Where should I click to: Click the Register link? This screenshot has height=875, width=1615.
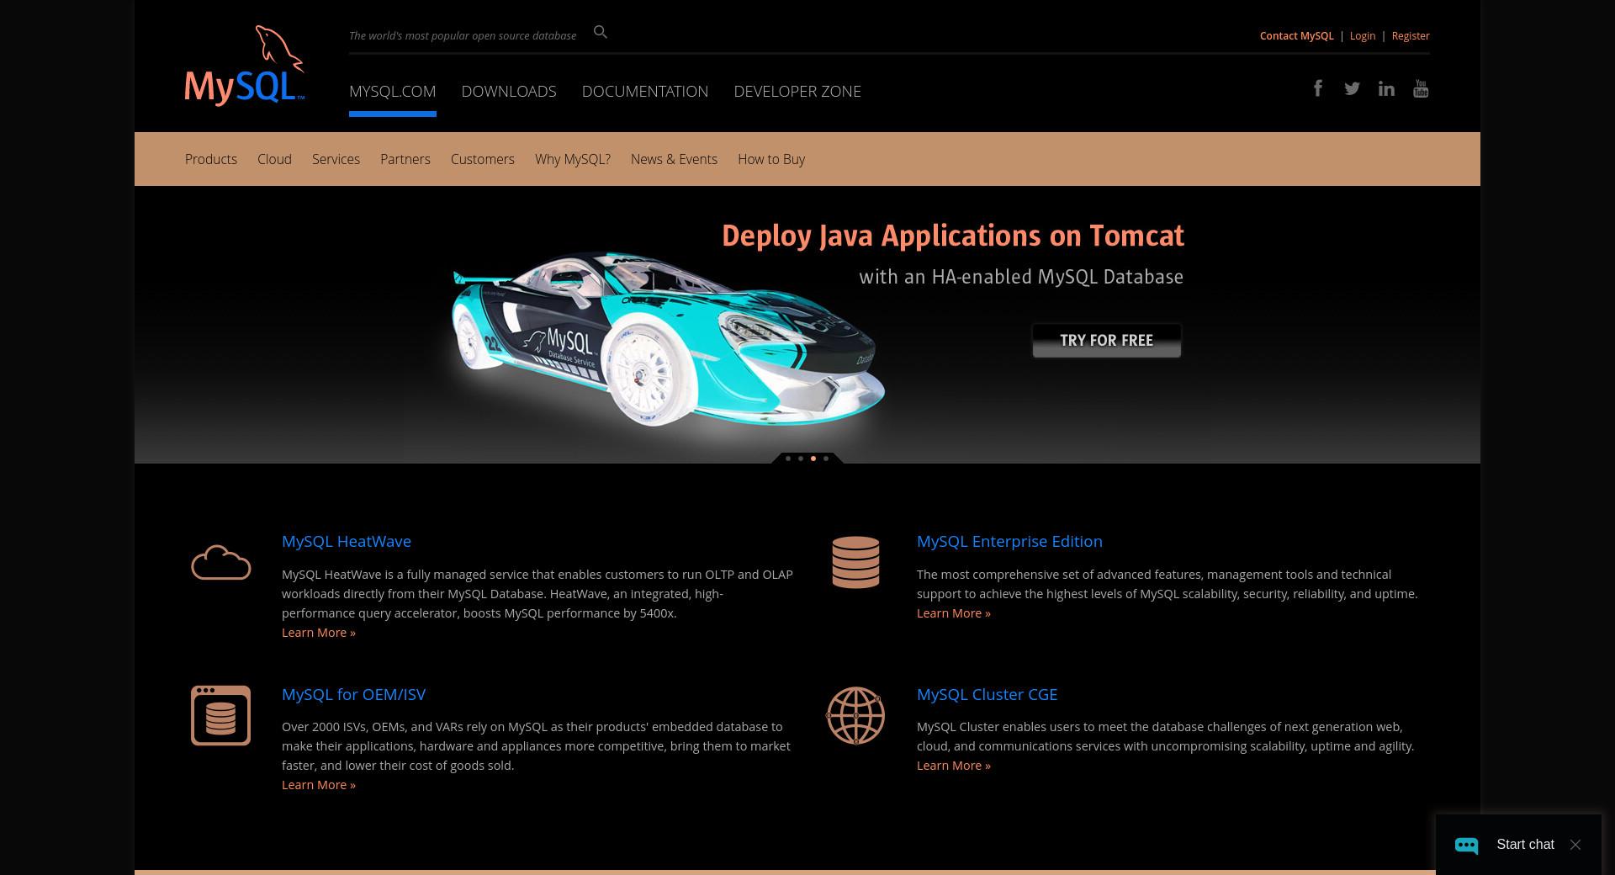[x=1411, y=35]
